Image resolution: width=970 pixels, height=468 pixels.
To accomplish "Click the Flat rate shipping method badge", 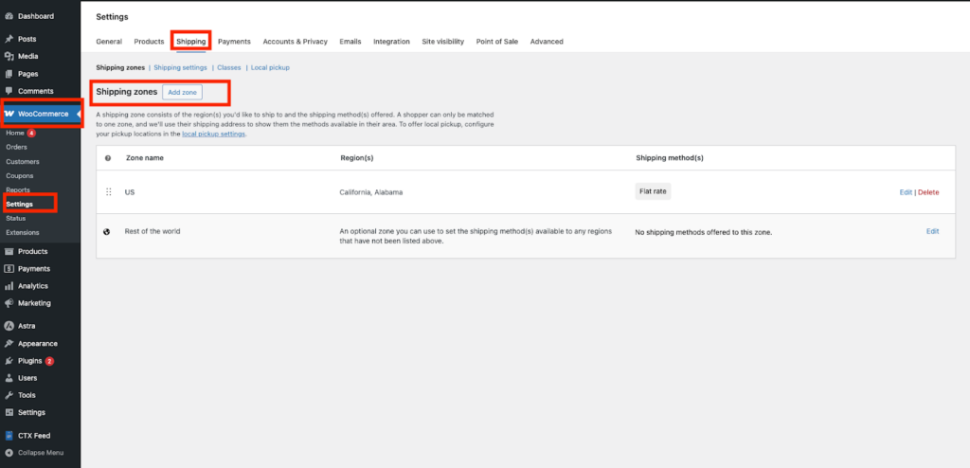I will click(653, 191).
